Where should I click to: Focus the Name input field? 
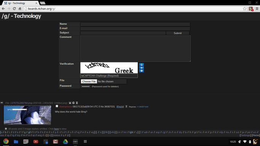tap(135, 24)
